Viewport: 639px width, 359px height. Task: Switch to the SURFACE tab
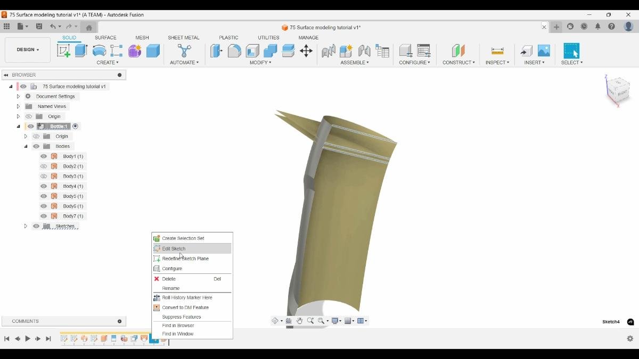click(x=105, y=38)
